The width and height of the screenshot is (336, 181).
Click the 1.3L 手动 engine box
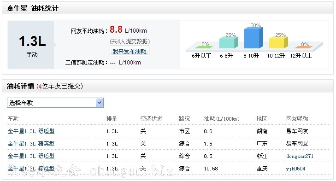click(x=31, y=45)
